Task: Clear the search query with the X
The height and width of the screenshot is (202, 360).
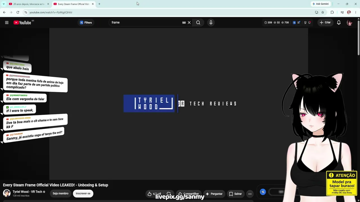Action: tap(189, 22)
